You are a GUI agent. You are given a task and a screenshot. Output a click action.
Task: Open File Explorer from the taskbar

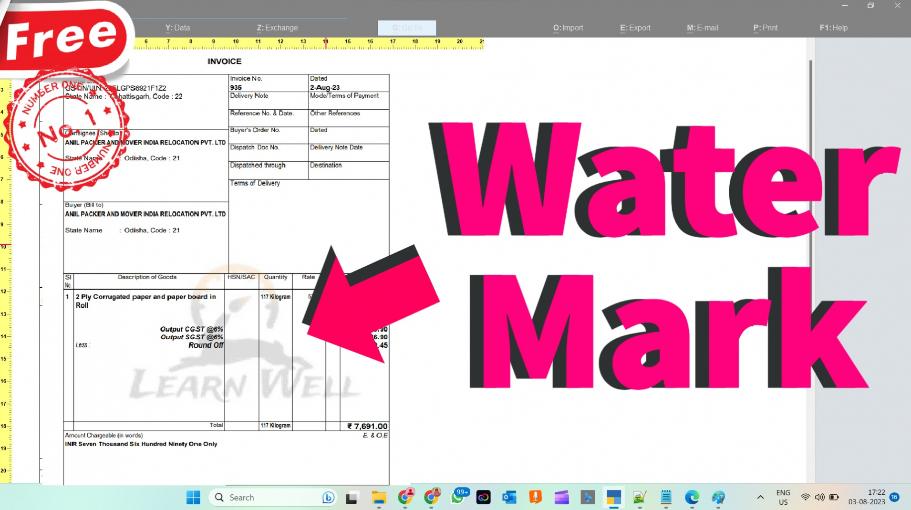(x=379, y=498)
